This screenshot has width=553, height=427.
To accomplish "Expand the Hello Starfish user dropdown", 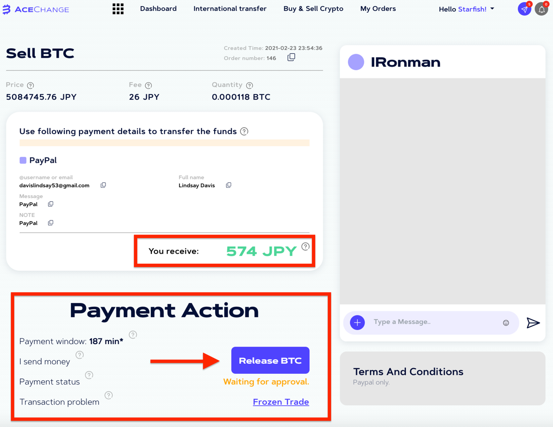I will click(466, 9).
